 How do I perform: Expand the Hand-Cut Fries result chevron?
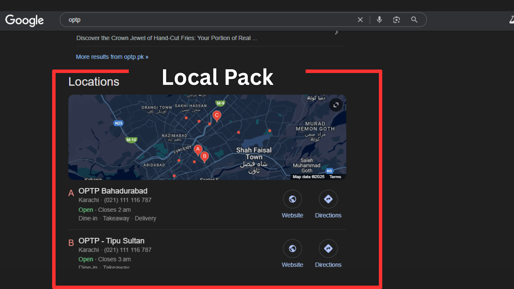coord(336,32)
